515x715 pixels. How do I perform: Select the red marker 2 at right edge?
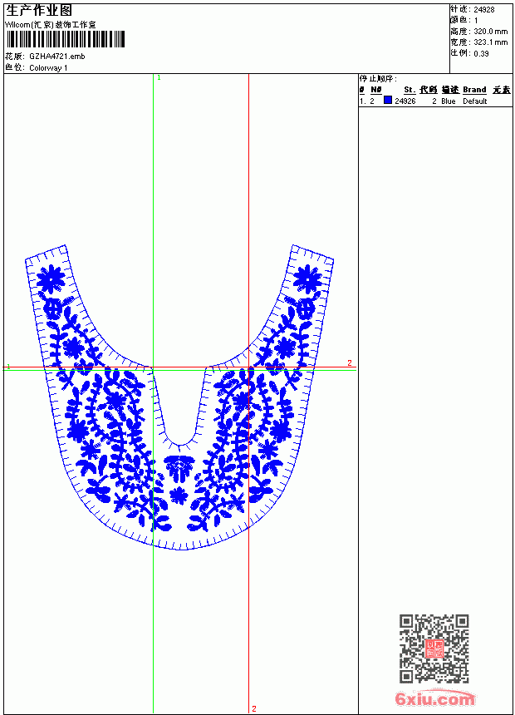350,363
